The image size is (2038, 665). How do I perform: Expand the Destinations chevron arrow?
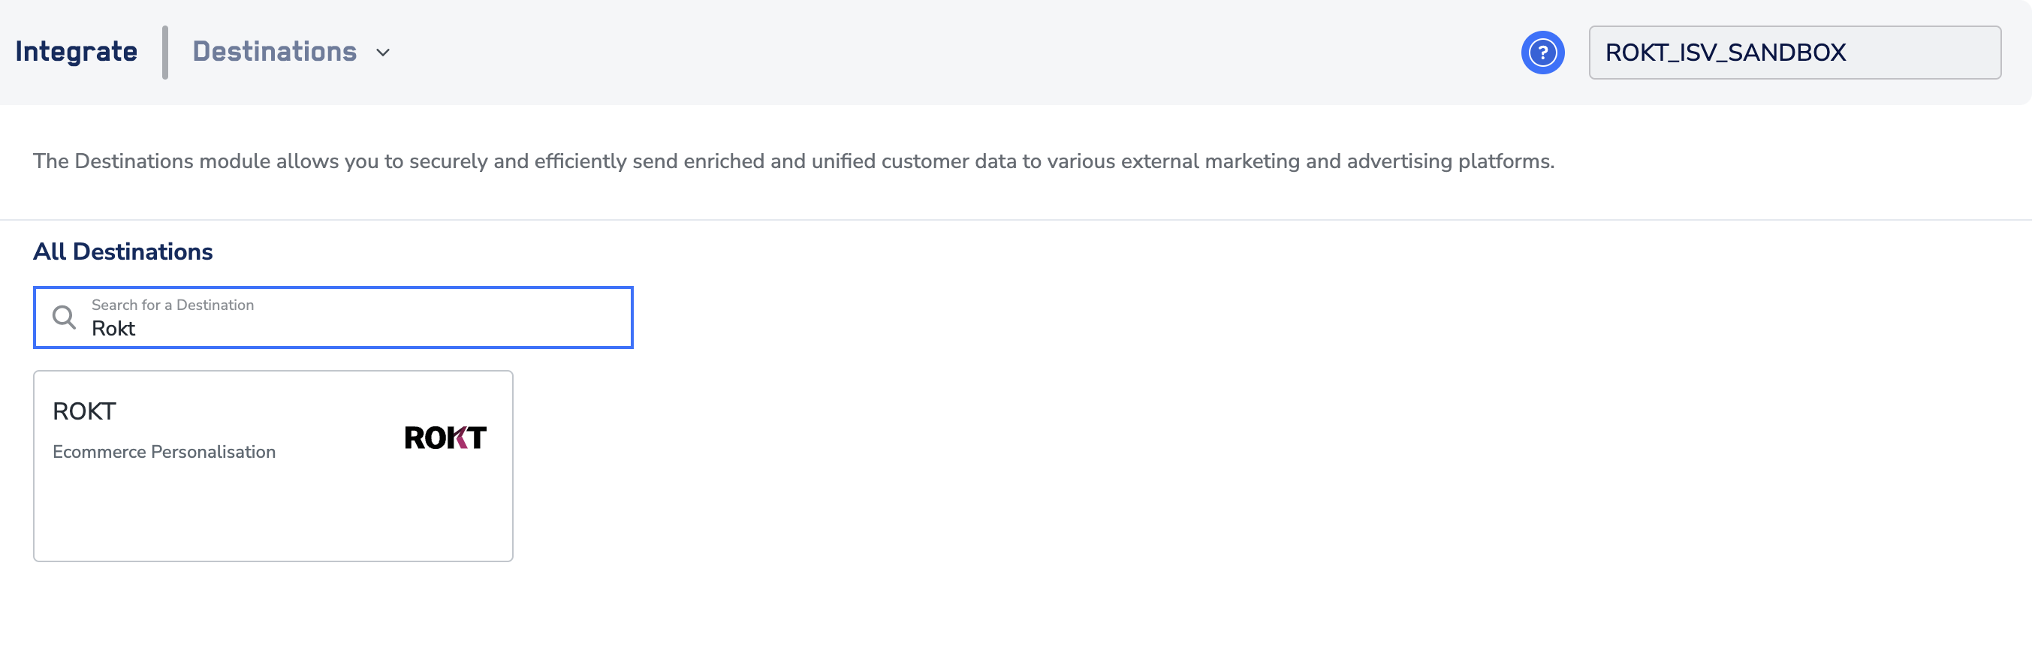383,53
